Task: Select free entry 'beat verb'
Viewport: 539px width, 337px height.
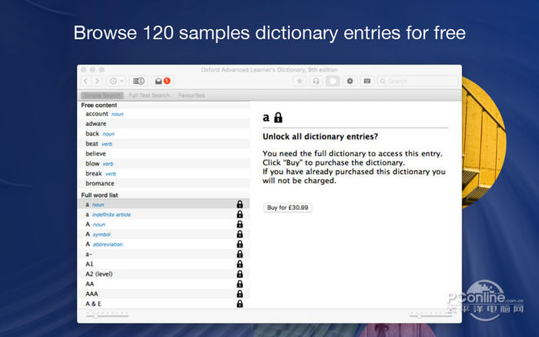Action: pyautogui.click(x=163, y=144)
